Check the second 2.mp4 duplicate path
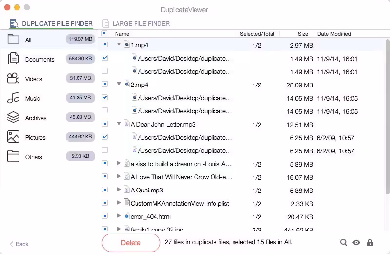390x255 pixels. pos(105,110)
